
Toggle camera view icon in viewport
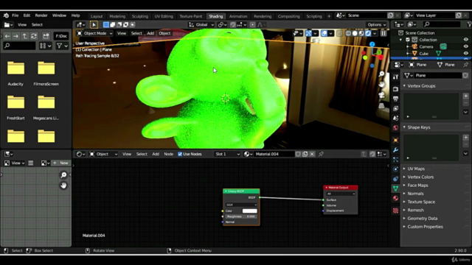pos(381,95)
